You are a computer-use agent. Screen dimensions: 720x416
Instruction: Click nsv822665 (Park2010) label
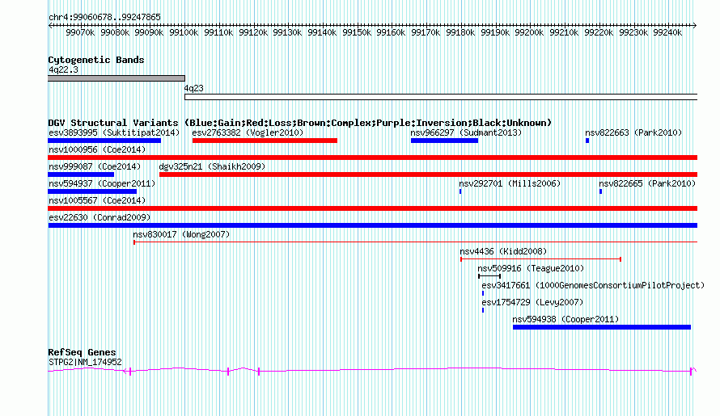pyautogui.click(x=647, y=183)
